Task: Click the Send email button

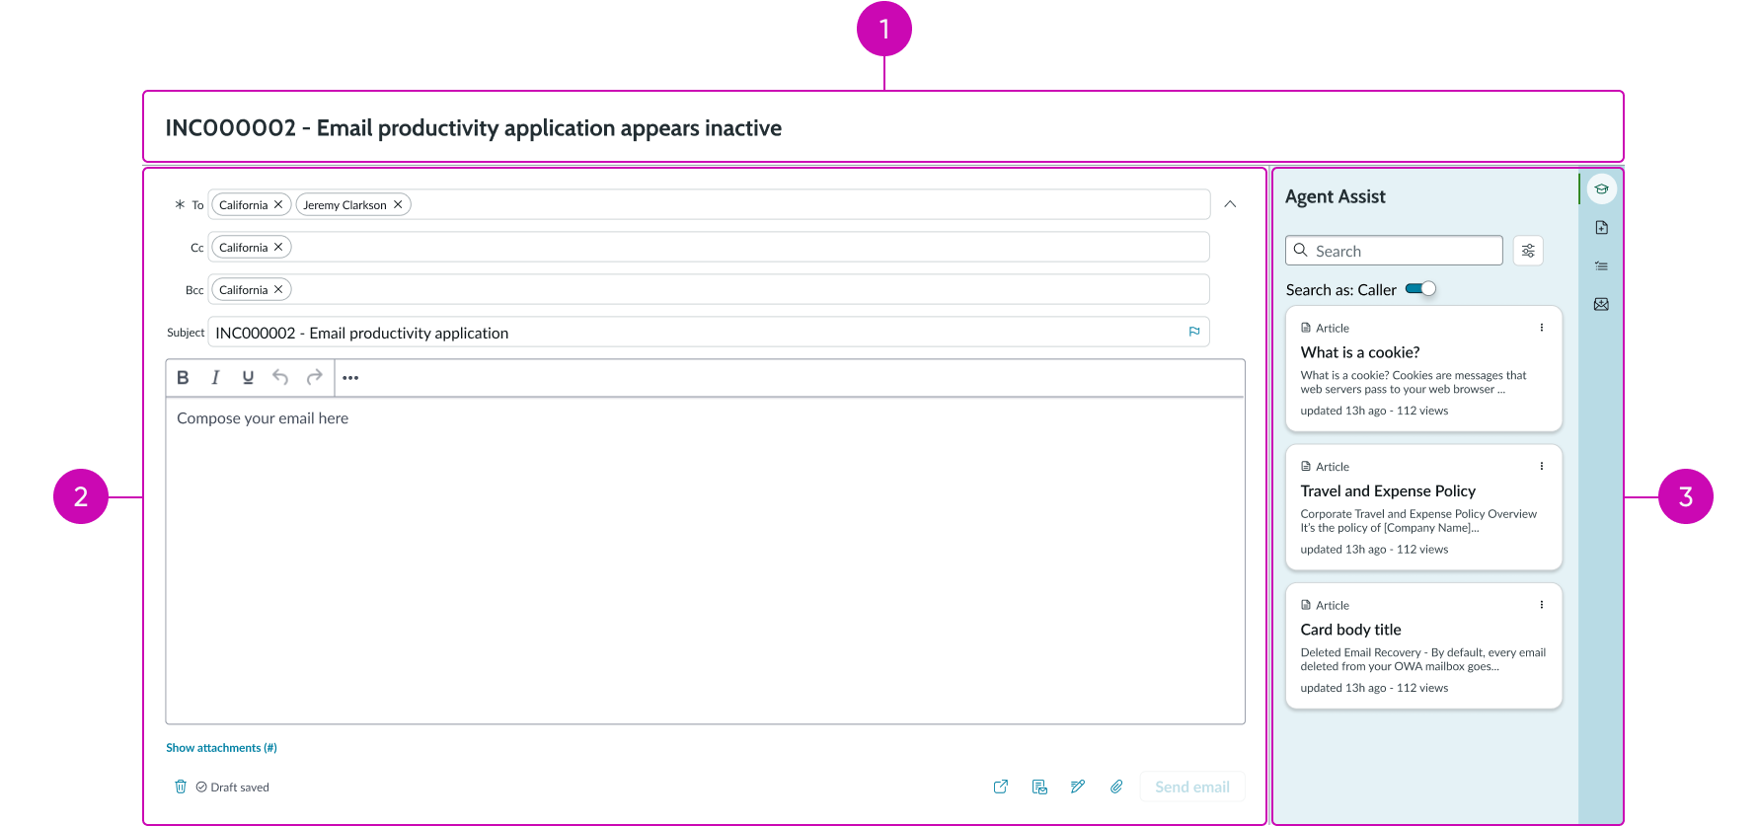Action: click(x=1192, y=787)
